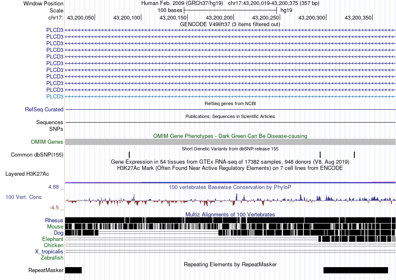Image resolution: width=396 pixels, height=280 pixels.
Task: Click the gray OMIM Genes bar
Action: tap(230, 142)
